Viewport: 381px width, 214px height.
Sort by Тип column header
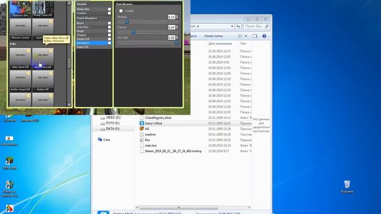point(243,43)
